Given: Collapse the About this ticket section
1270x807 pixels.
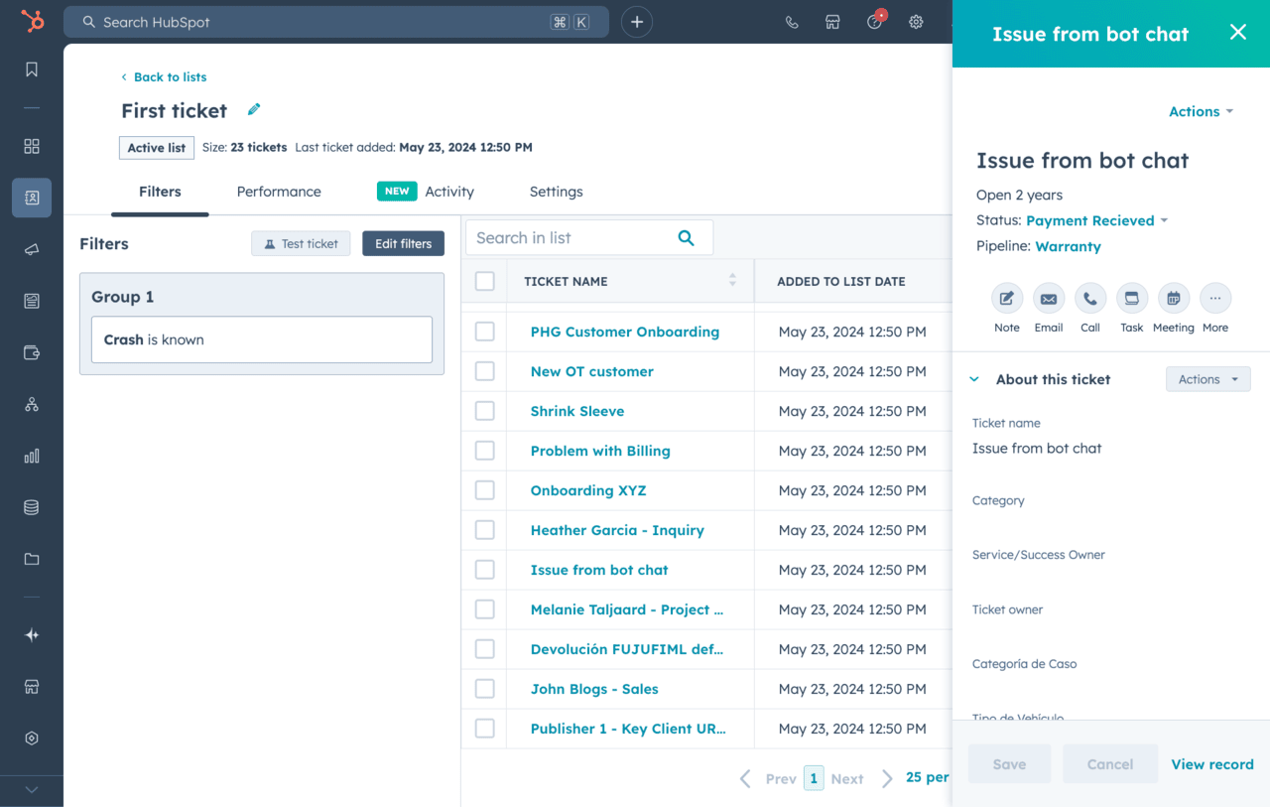Looking at the screenshot, I should click(974, 379).
